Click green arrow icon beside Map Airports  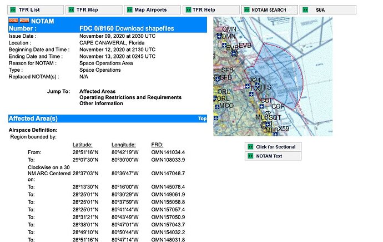(130, 10)
